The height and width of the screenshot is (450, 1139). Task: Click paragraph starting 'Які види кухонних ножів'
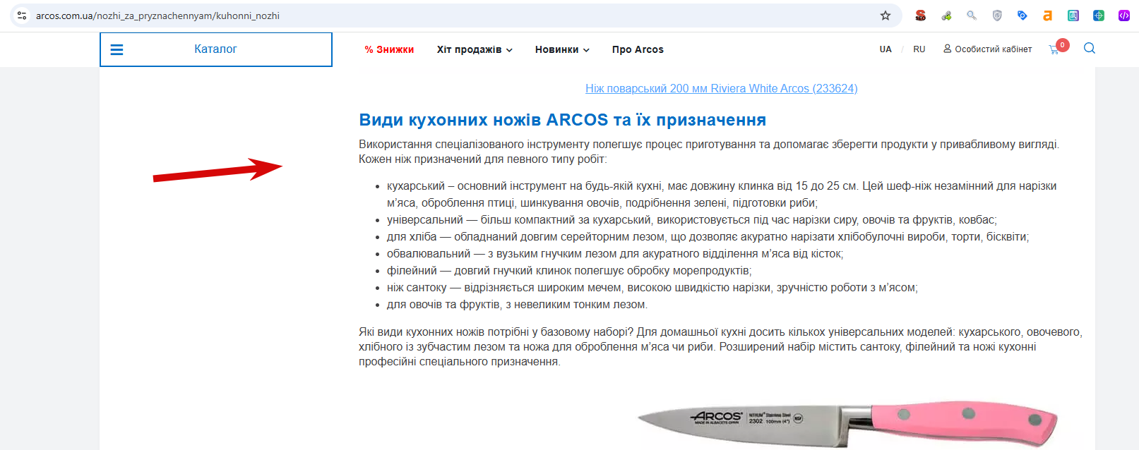(x=720, y=347)
